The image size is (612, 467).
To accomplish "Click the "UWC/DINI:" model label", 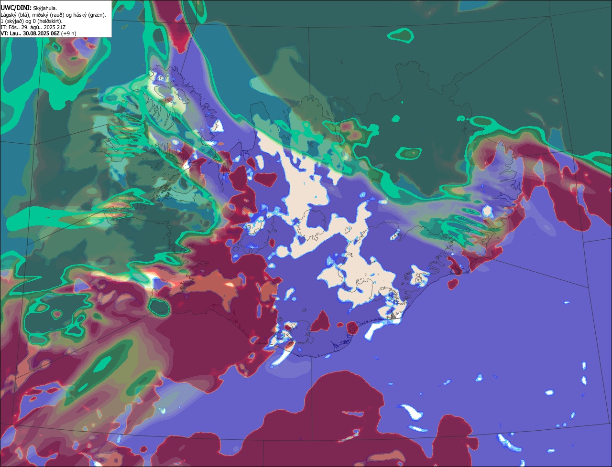I will 16,8.
